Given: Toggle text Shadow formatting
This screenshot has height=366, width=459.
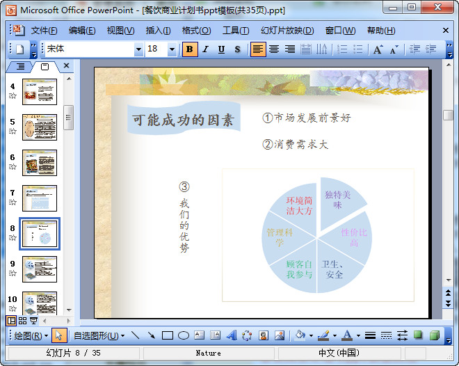Looking at the screenshot, I should coord(237,49).
